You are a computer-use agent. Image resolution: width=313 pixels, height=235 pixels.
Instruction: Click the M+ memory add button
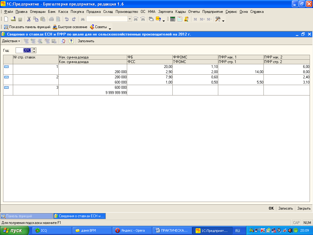click(x=202, y=19)
